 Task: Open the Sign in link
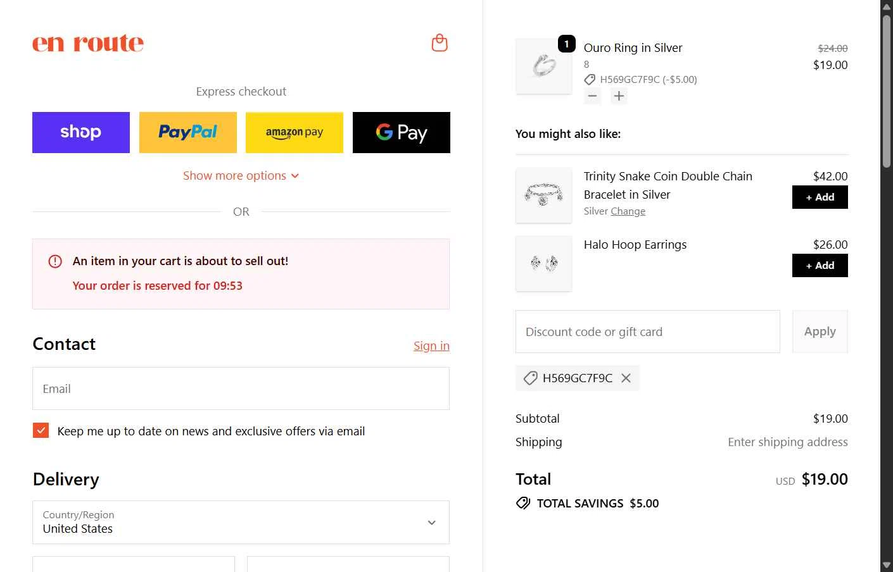click(431, 345)
